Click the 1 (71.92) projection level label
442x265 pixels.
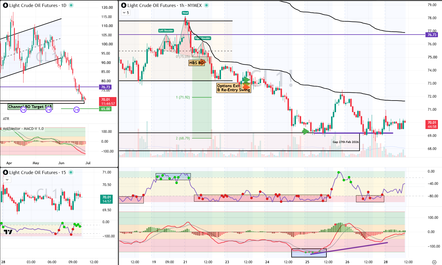click(183, 97)
